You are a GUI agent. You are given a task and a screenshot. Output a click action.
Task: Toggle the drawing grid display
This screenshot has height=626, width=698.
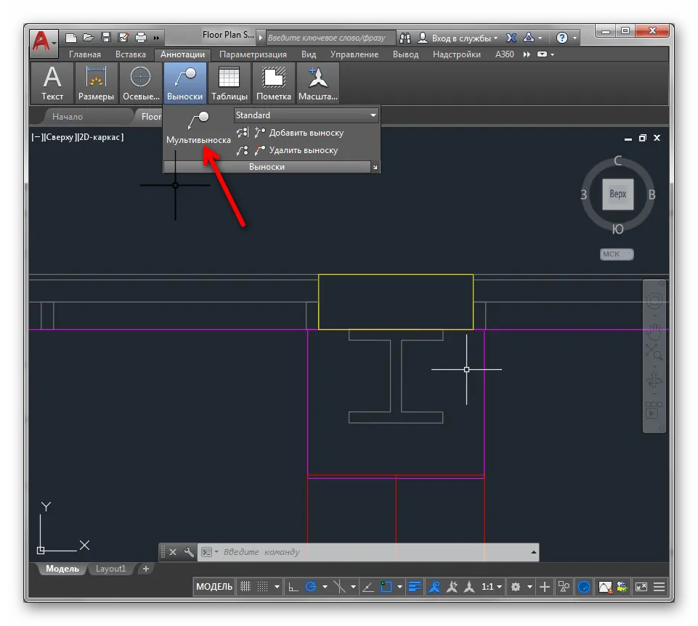coord(245,587)
